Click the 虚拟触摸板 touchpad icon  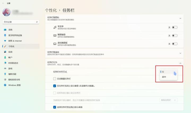(x=55, y=44)
